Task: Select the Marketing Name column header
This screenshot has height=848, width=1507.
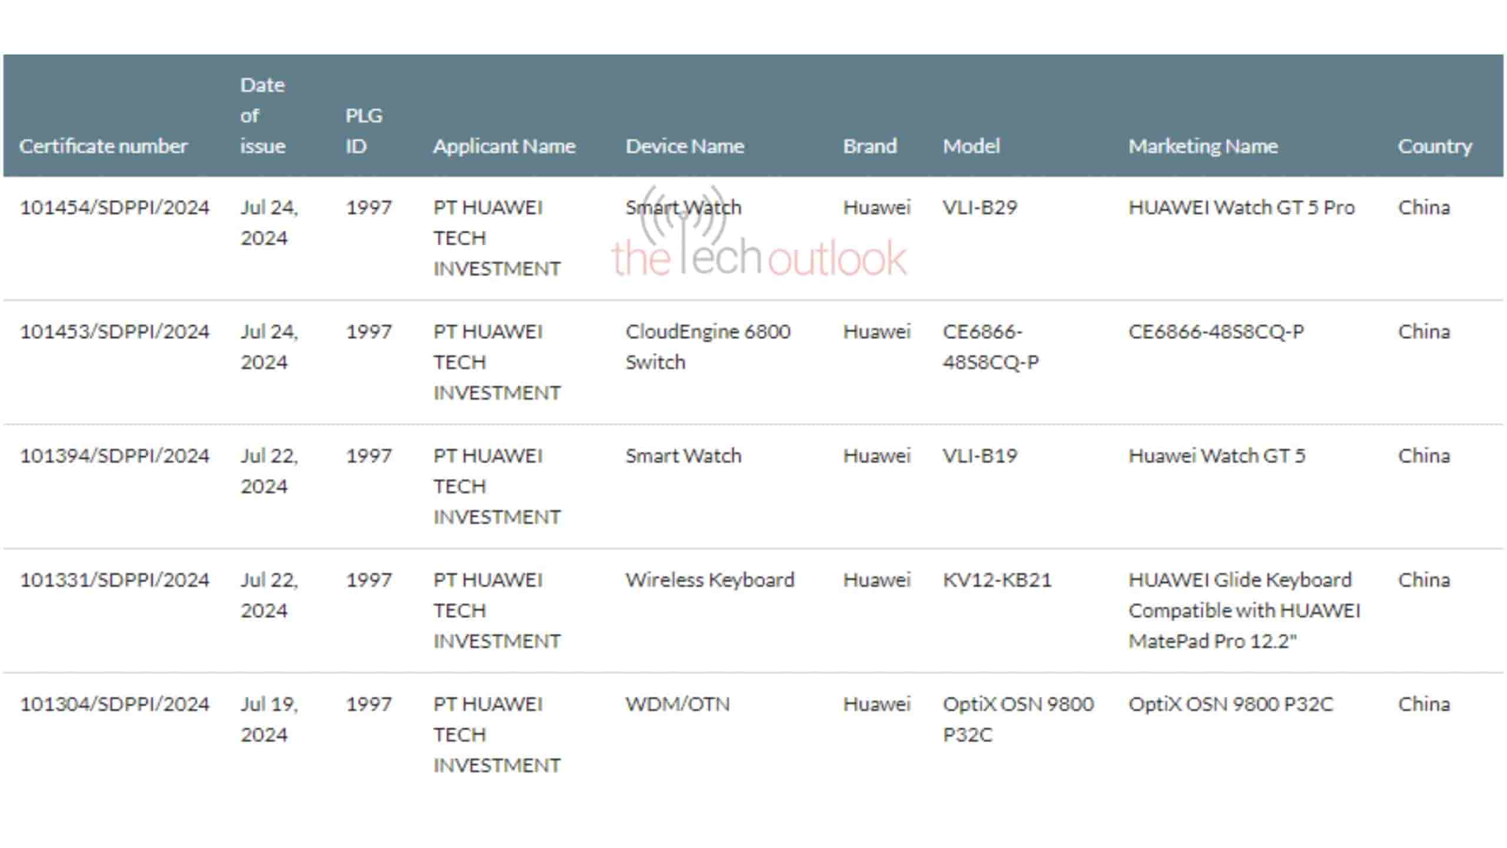Action: [x=1203, y=146]
